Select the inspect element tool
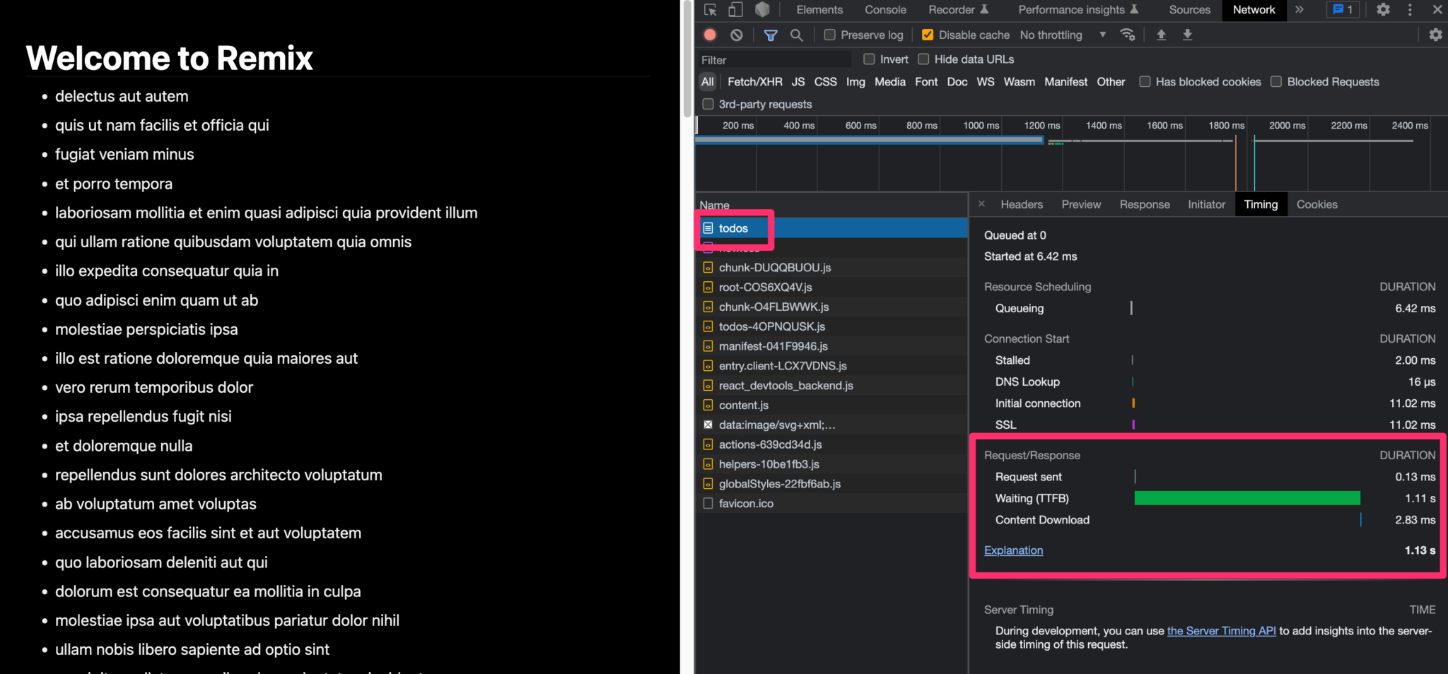Image resolution: width=1448 pixels, height=674 pixels. point(708,10)
